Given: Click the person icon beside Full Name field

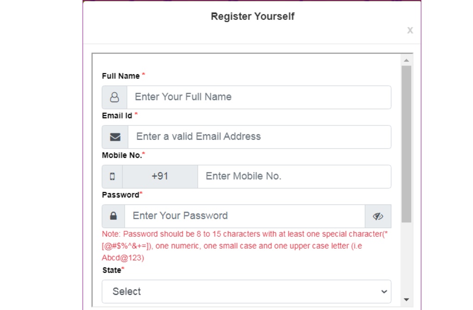Looking at the screenshot, I should (x=114, y=97).
